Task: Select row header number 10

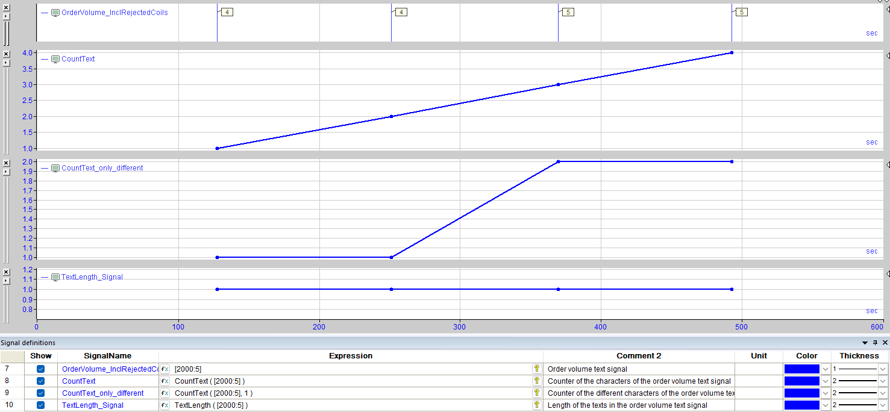Action: click(12, 405)
